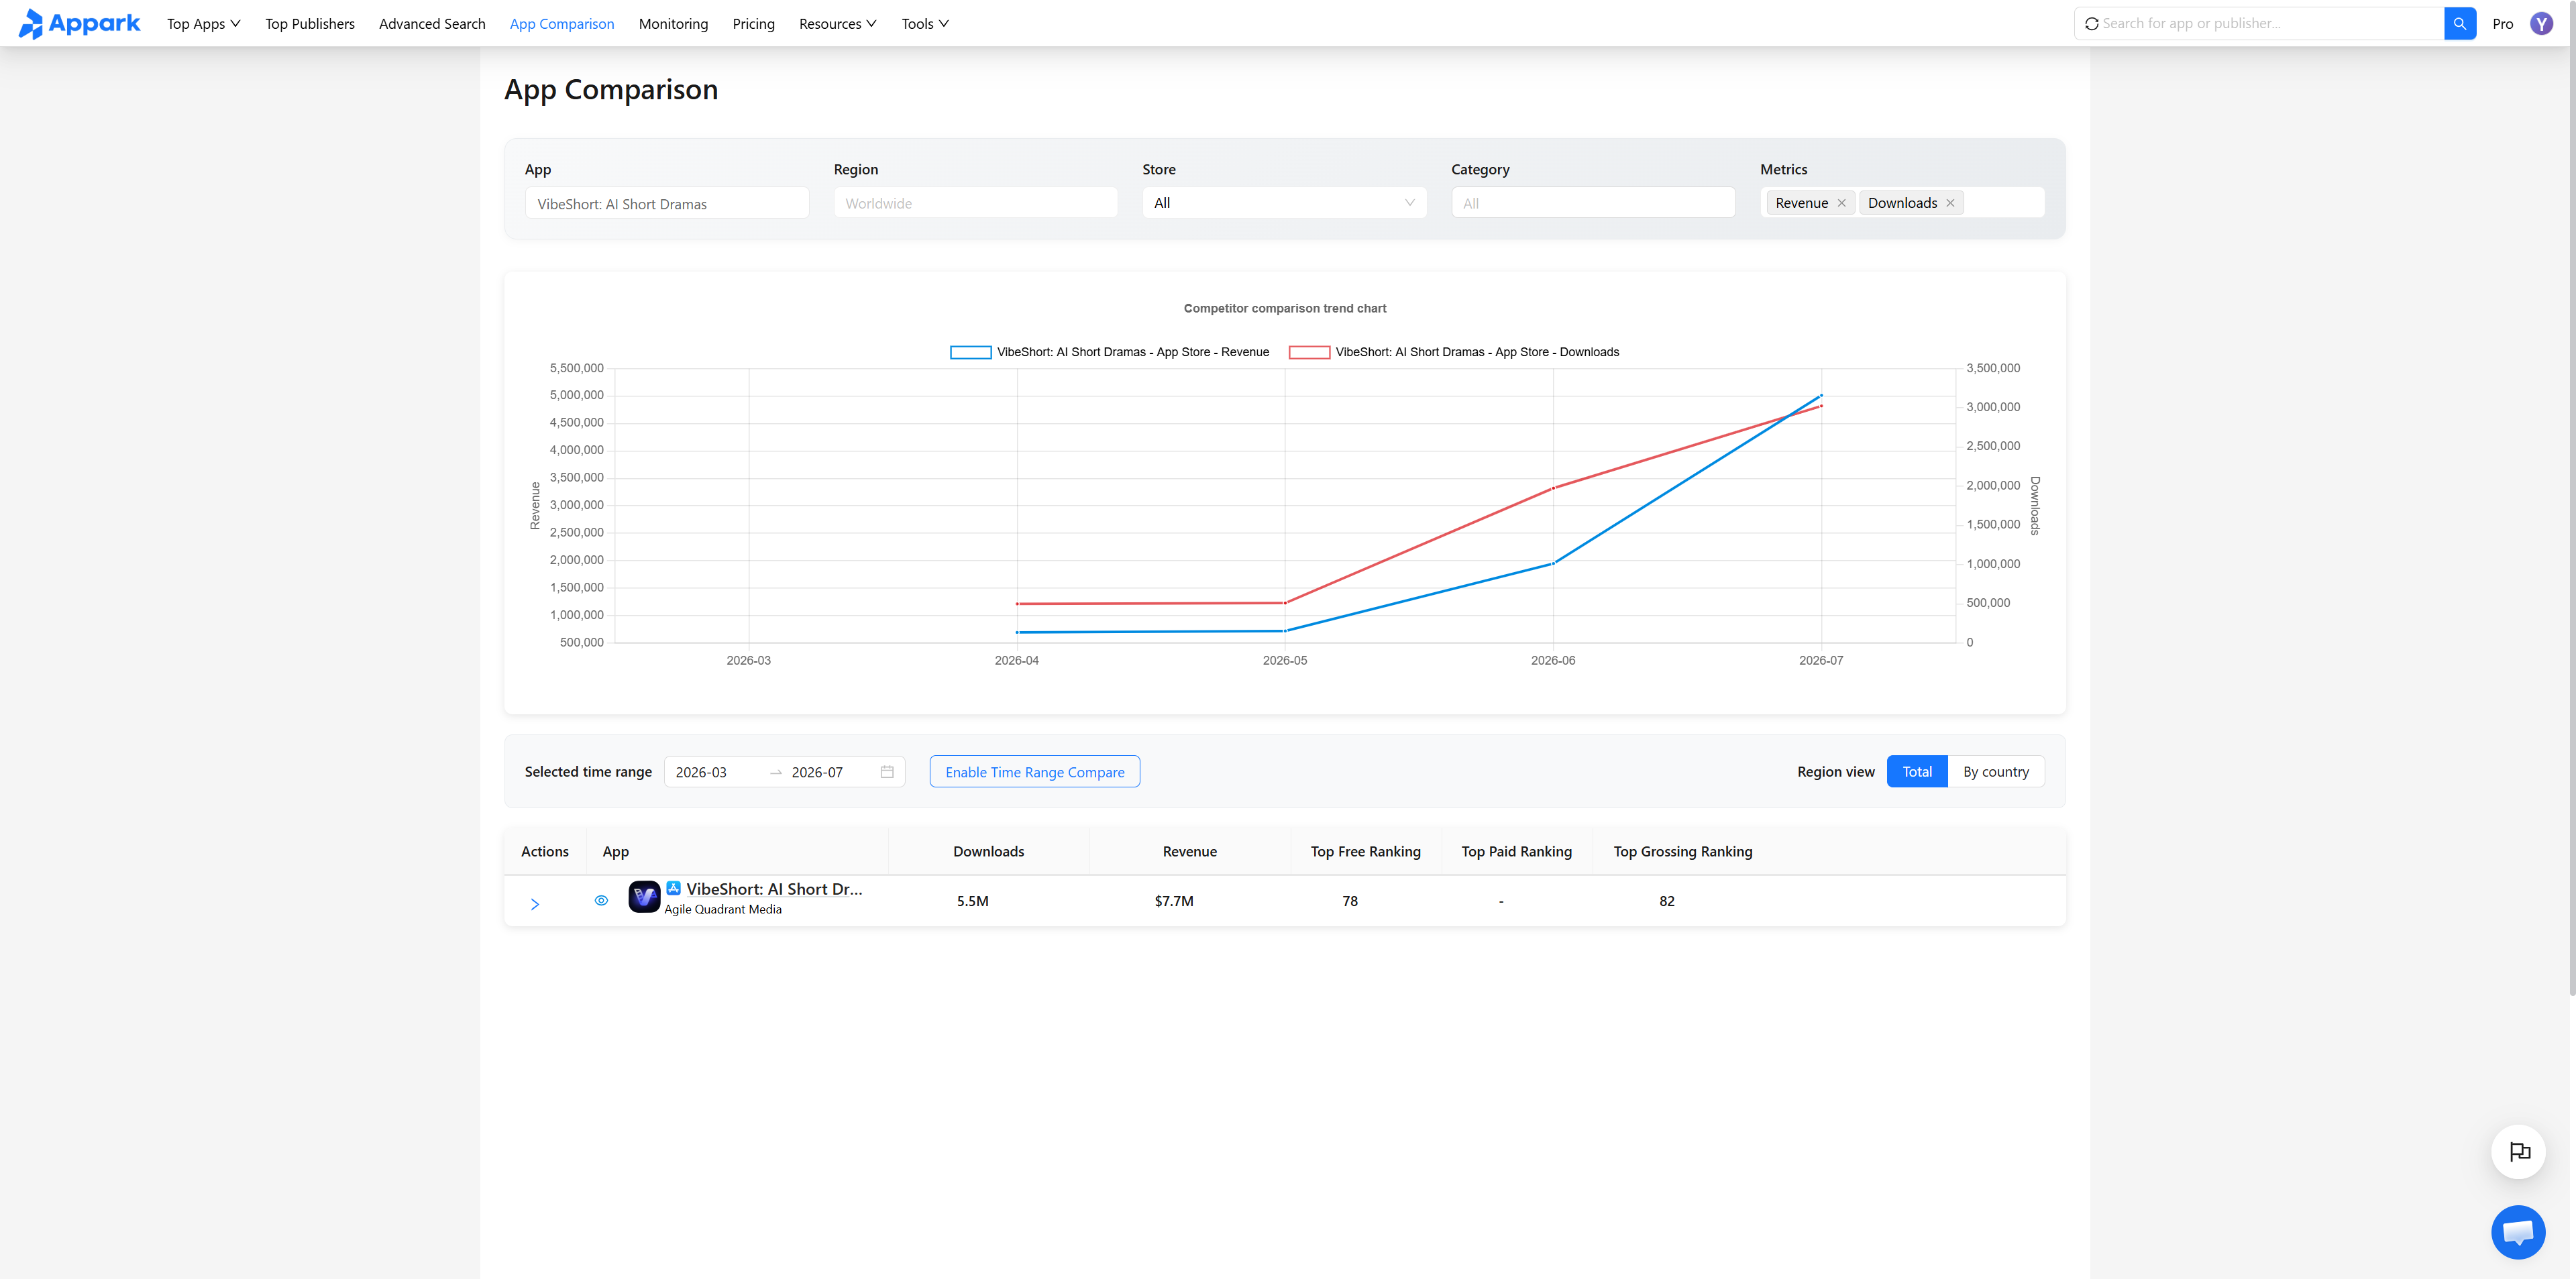Open the Region selector showing Worldwide
Screen dimensions: 2576x1279
(975, 203)
